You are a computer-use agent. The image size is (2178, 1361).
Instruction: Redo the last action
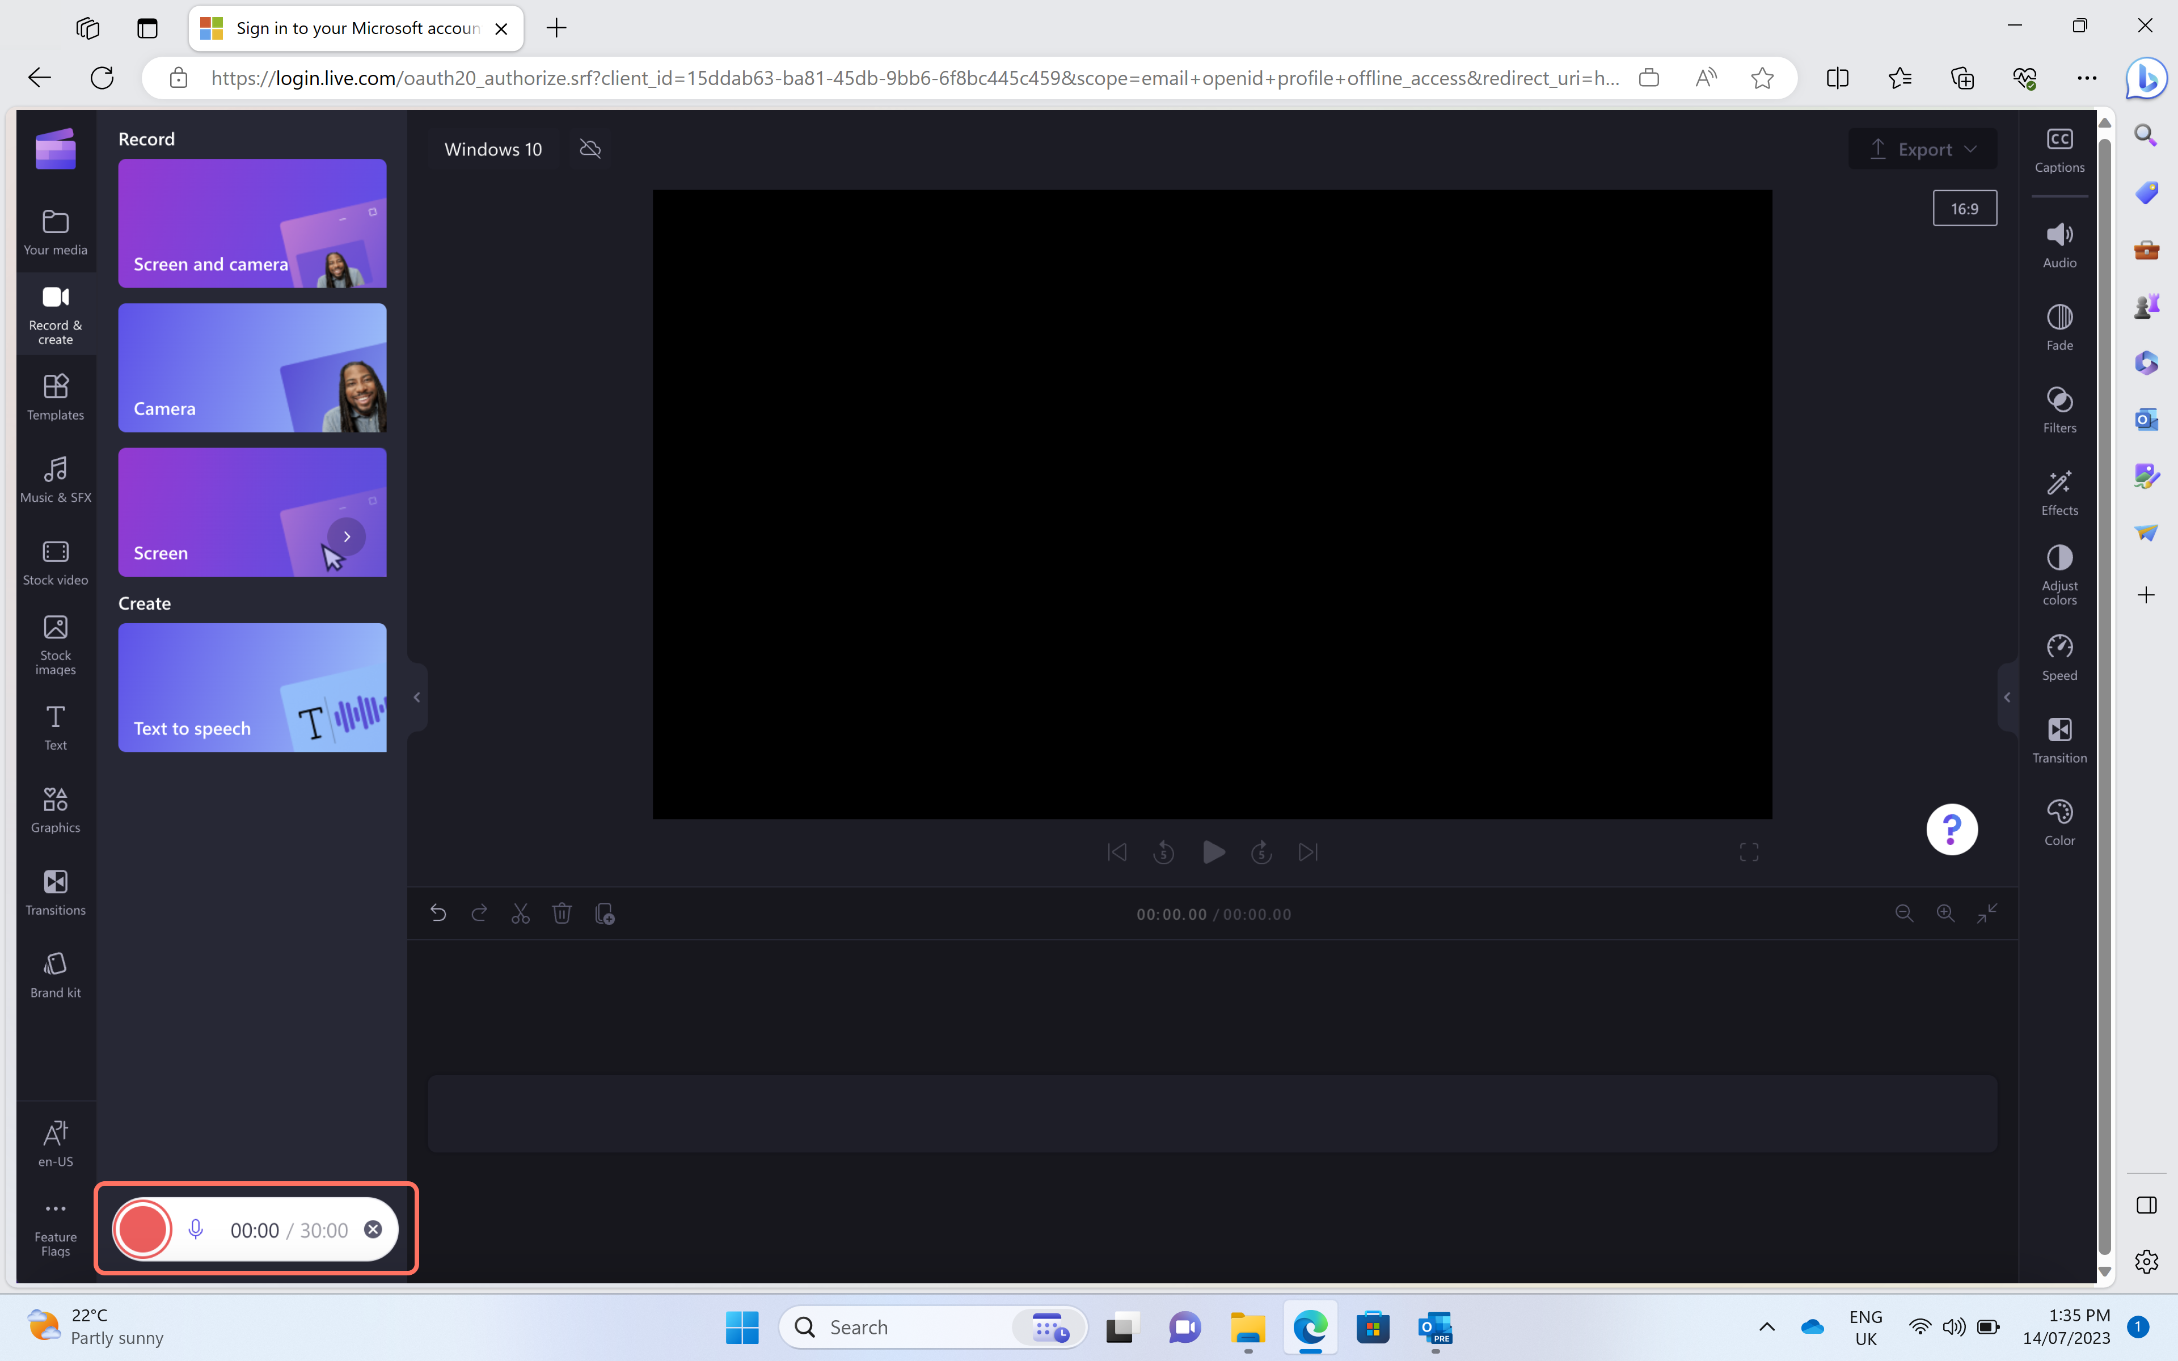[480, 914]
